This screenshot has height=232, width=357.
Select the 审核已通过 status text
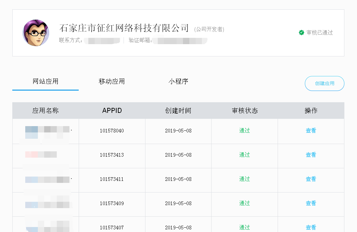[x=320, y=33]
